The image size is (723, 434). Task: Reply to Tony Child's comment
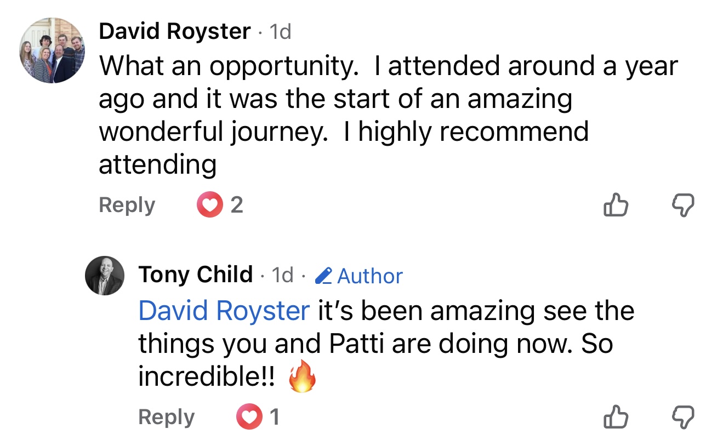(x=166, y=418)
